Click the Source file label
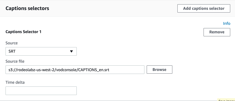The height and width of the screenshot is (101, 235). click(15, 61)
